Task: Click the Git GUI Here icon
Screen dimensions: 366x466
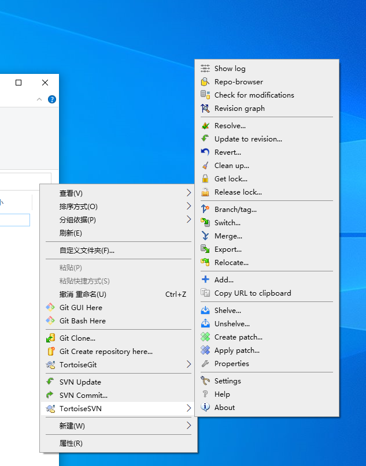Action: coord(50,307)
